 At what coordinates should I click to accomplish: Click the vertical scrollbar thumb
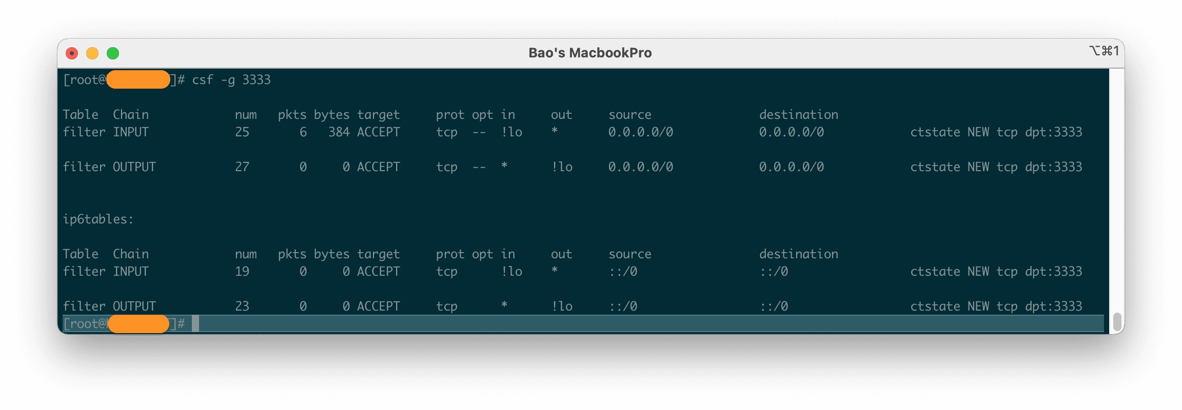click(1117, 322)
